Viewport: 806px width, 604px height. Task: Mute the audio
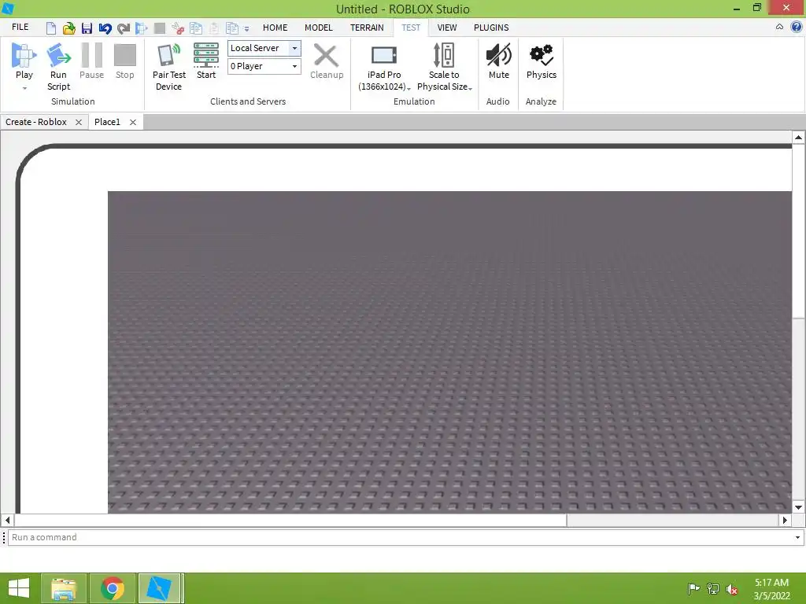(498, 61)
